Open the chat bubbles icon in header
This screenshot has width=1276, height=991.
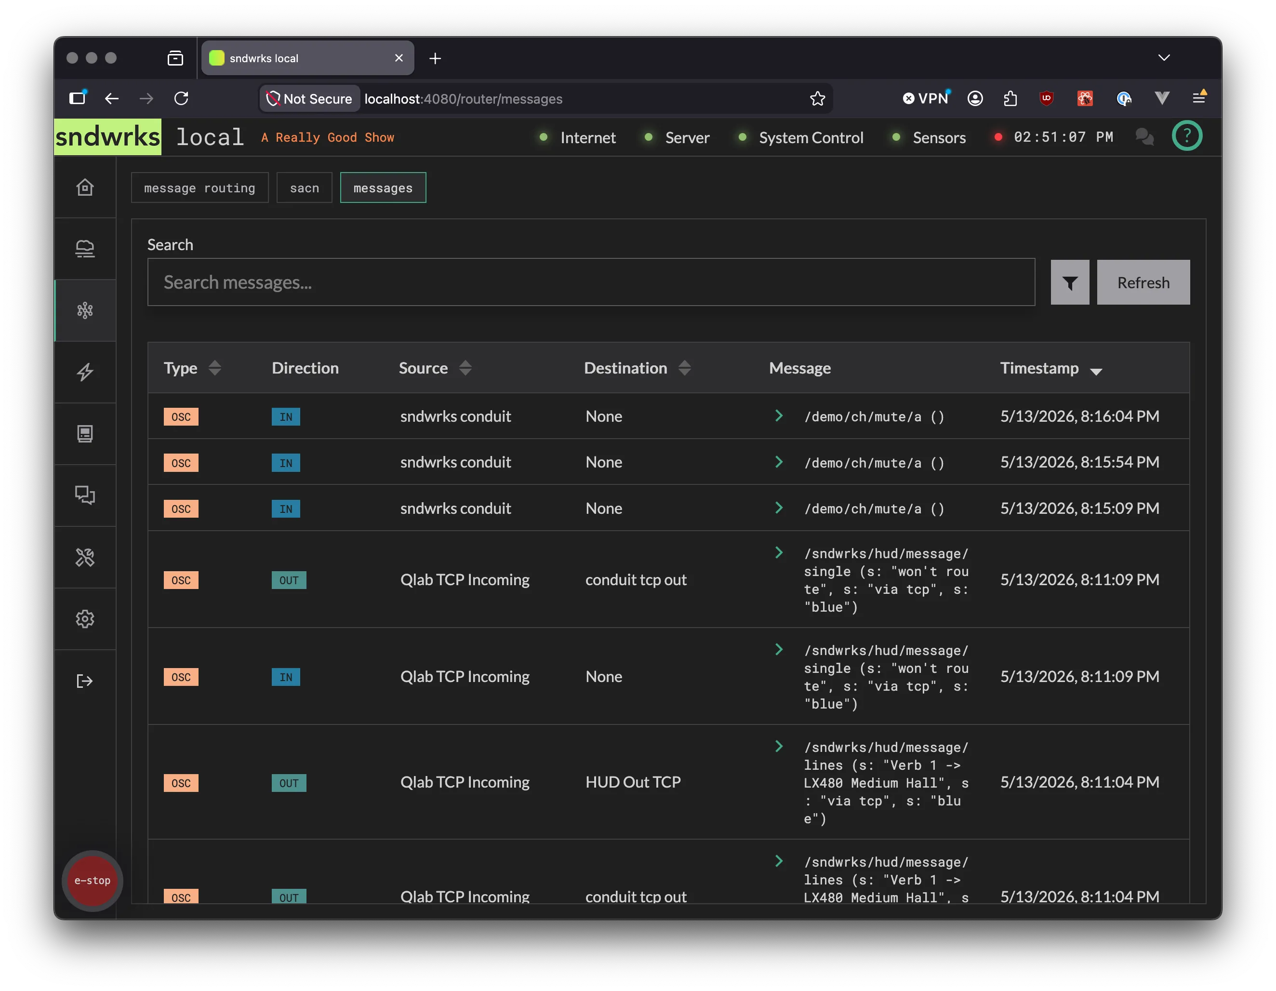click(x=1144, y=137)
